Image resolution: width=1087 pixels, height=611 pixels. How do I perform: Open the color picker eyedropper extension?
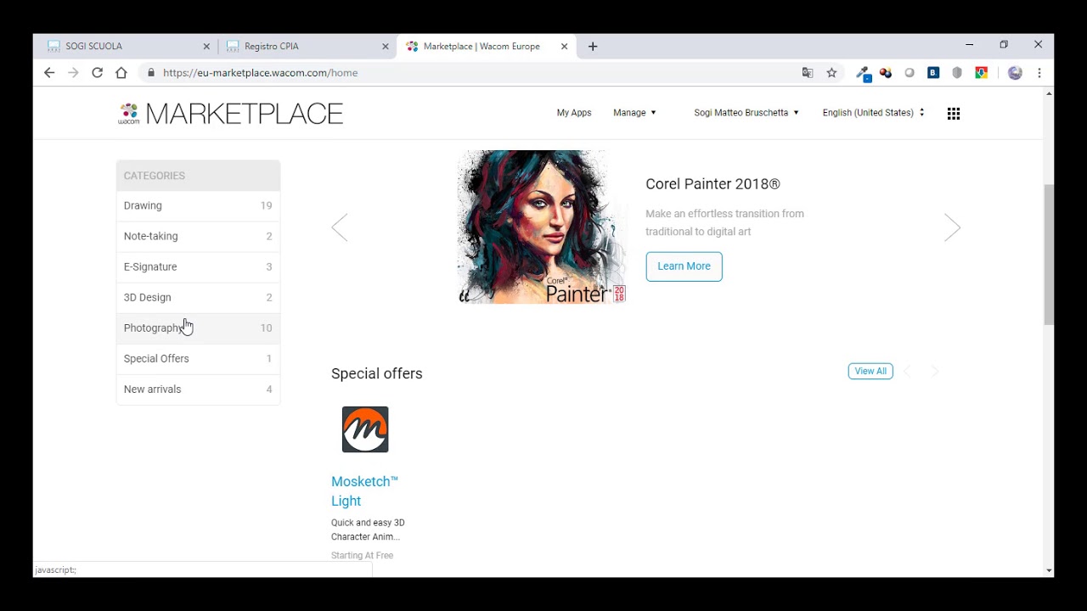pos(863,74)
